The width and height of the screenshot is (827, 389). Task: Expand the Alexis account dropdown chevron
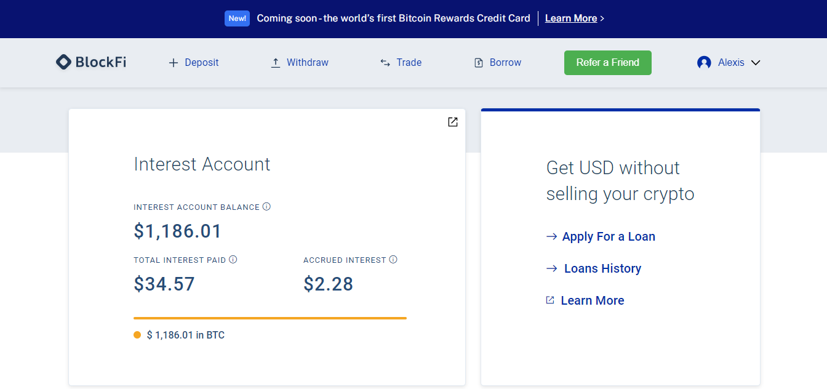click(x=756, y=63)
